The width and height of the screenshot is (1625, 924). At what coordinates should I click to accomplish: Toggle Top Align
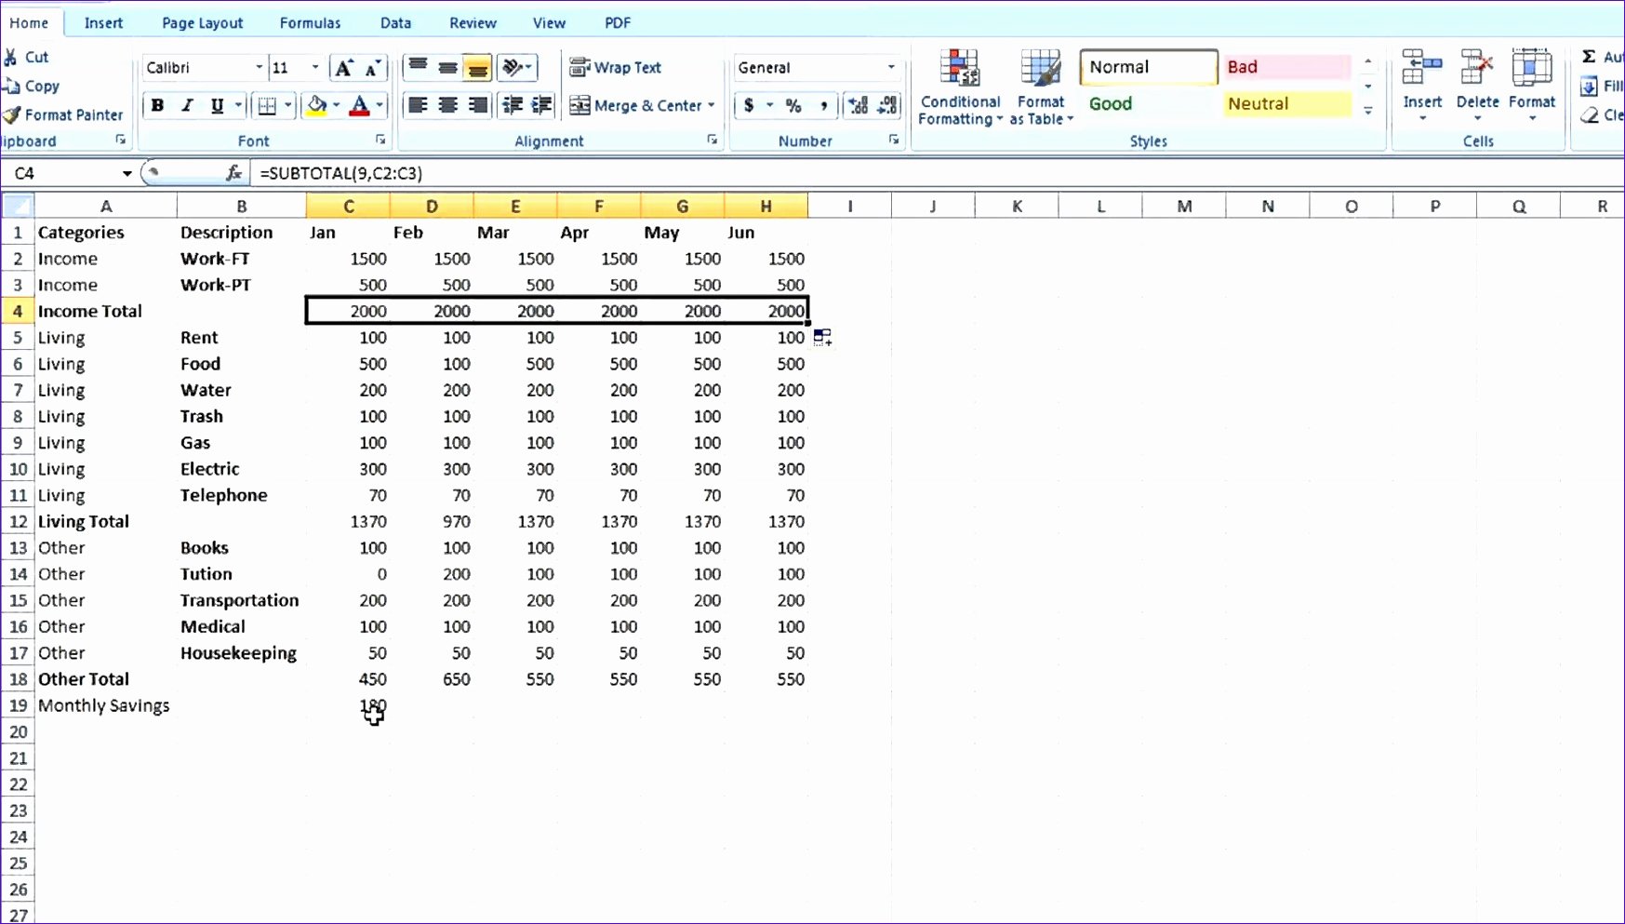click(419, 67)
